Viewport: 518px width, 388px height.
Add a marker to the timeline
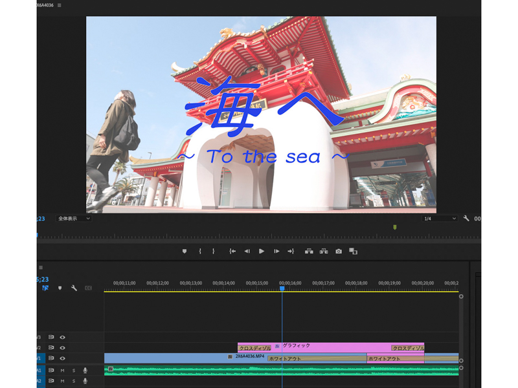60,288
